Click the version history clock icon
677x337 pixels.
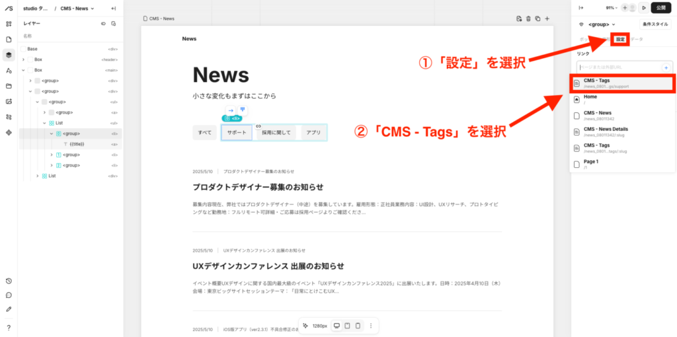point(9,281)
